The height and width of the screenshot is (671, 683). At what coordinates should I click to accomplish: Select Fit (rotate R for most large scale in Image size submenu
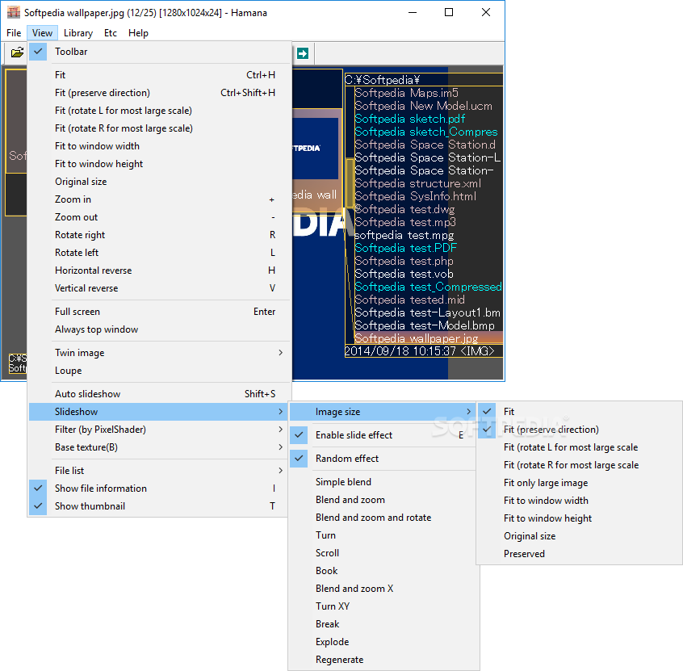pos(580,465)
